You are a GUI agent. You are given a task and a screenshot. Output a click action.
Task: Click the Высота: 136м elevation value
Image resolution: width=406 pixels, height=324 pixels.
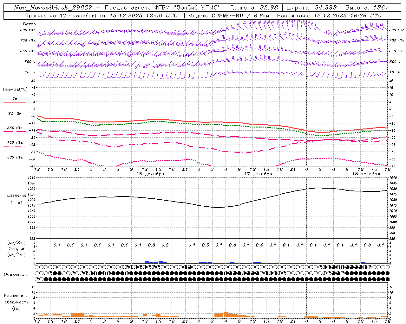367,8
